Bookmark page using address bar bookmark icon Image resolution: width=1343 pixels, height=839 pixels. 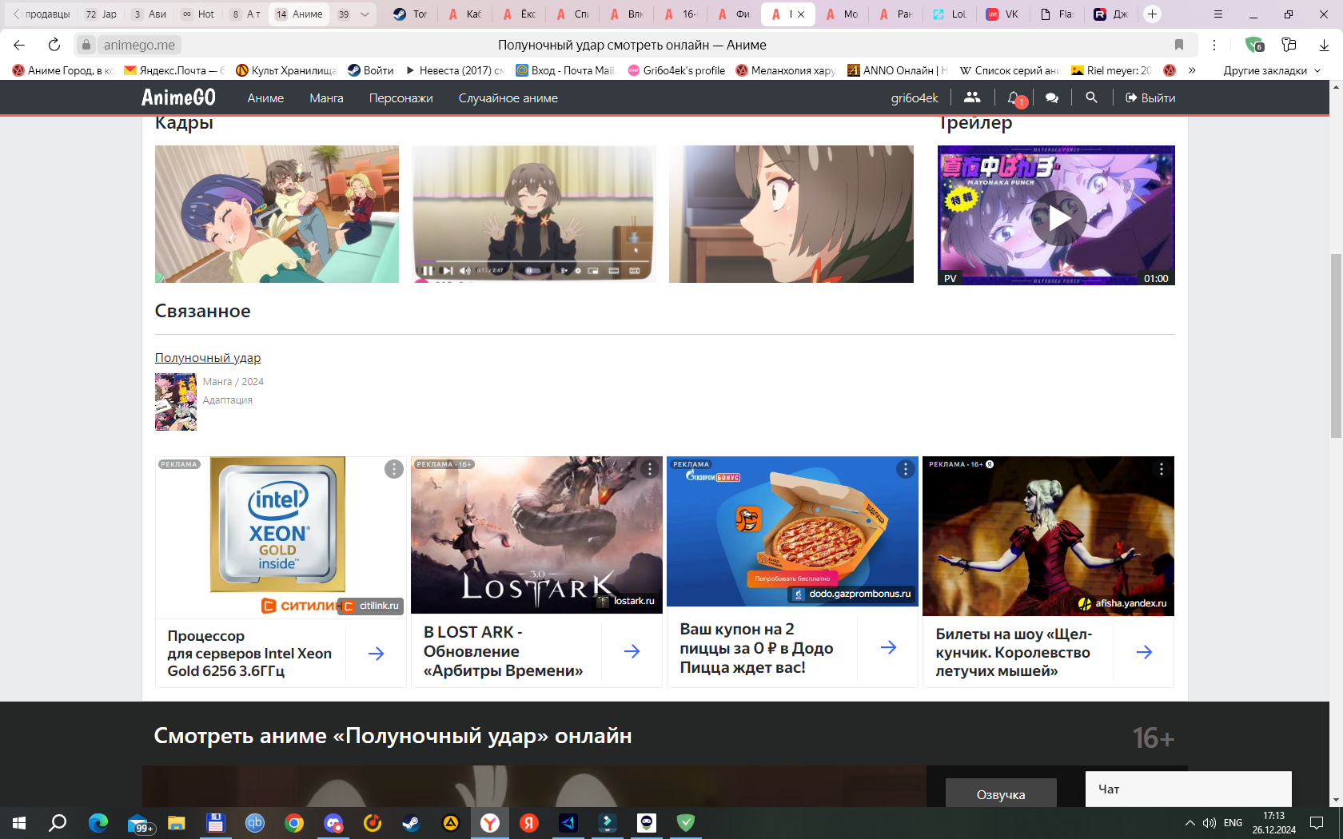tap(1178, 45)
